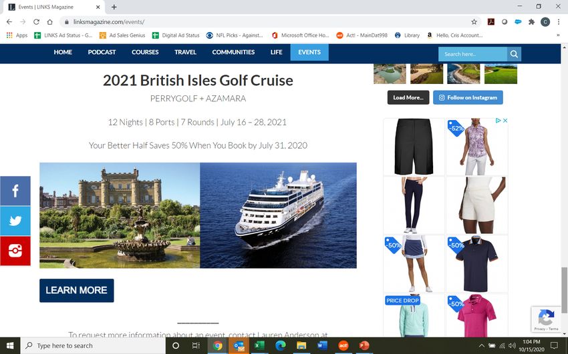Open volume control in system tray
Image resolution: width=568 pixels, height=354 pixels.
point(512,346)
